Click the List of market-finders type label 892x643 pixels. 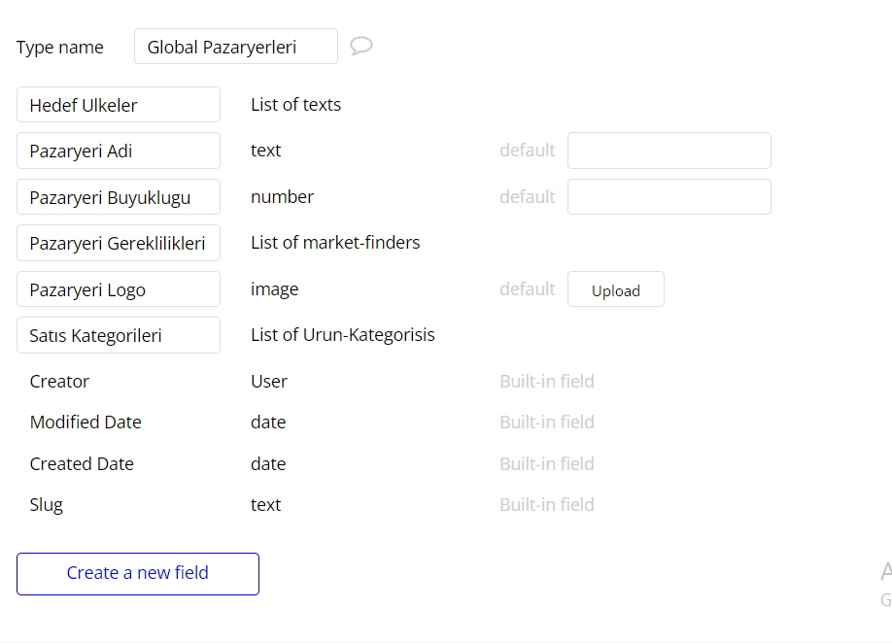pyautogui.click(x=335, y=243)
